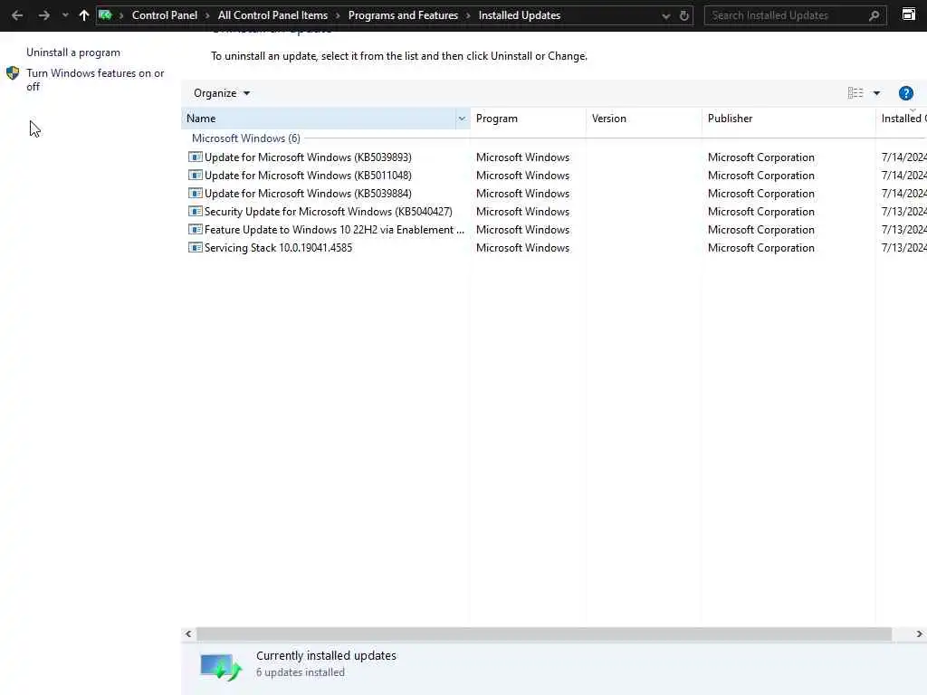
Task: Sort by the Installed On column header
Action: [x=902, y=119]
